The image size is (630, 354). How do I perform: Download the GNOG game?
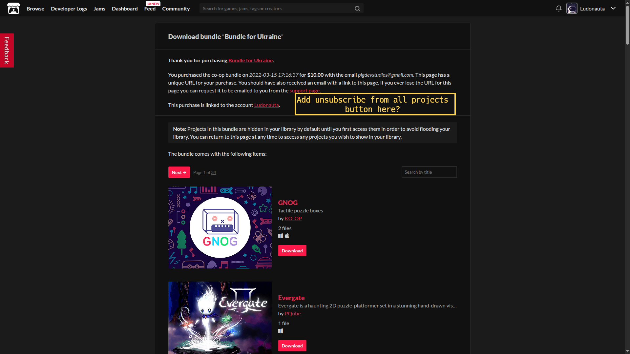(x=292, y=251)
